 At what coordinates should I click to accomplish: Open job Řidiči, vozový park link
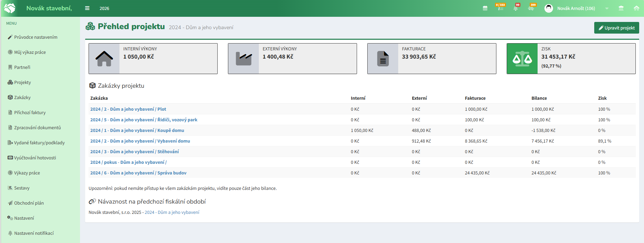point(144,120)
